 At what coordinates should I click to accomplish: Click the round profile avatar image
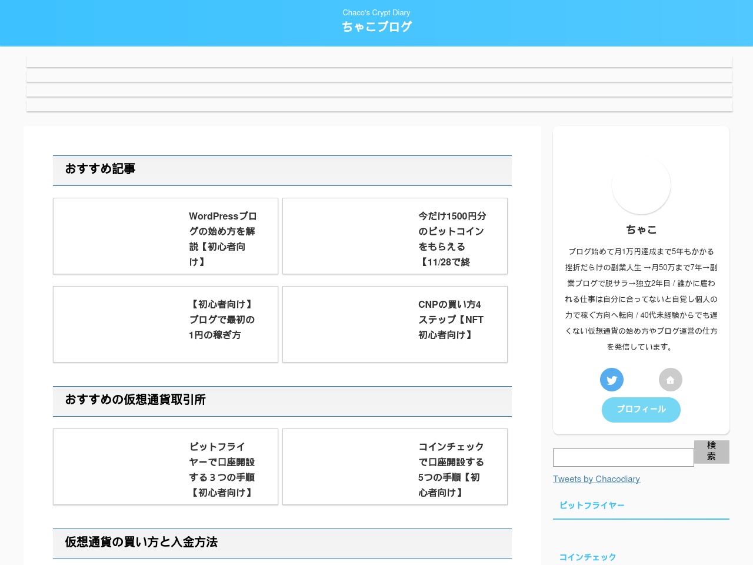coord(641,185)
